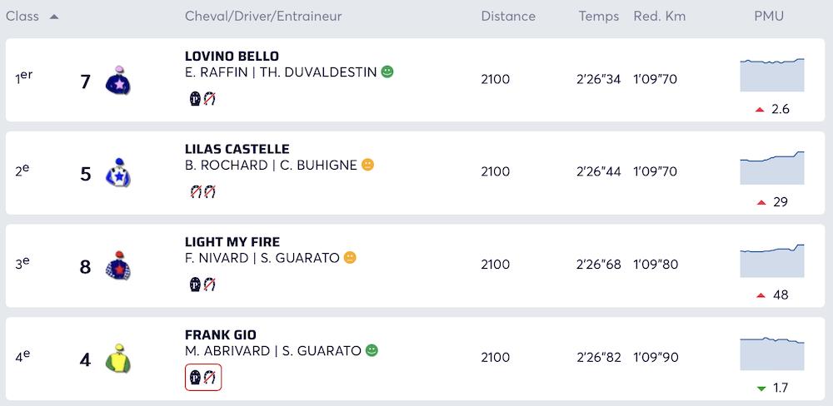Click green smiley next to Frank Gio's trainer
Image resolution: width=833 pixels, height=406 pixels.
click(x=372, y=350)
